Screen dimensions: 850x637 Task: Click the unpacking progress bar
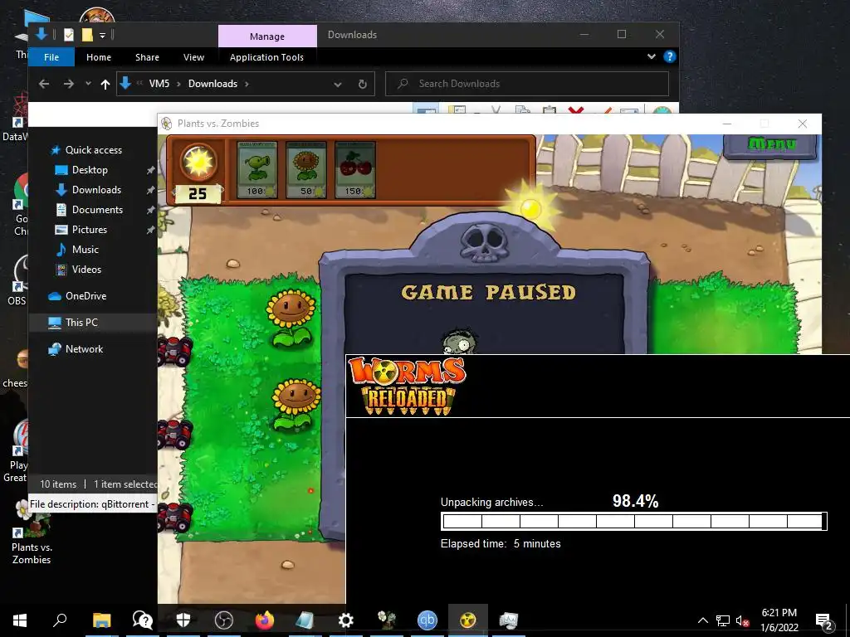click(x=633, y=522)
